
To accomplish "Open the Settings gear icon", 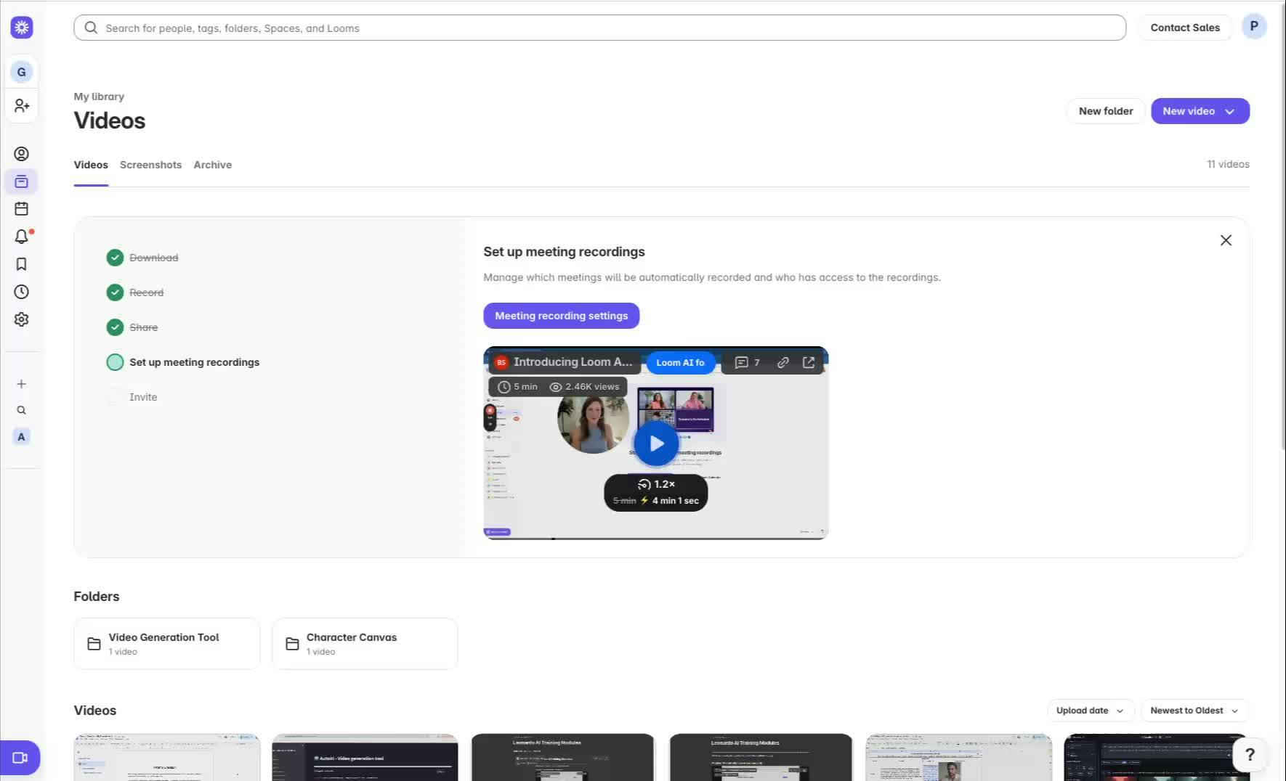I will click(22, 319).
